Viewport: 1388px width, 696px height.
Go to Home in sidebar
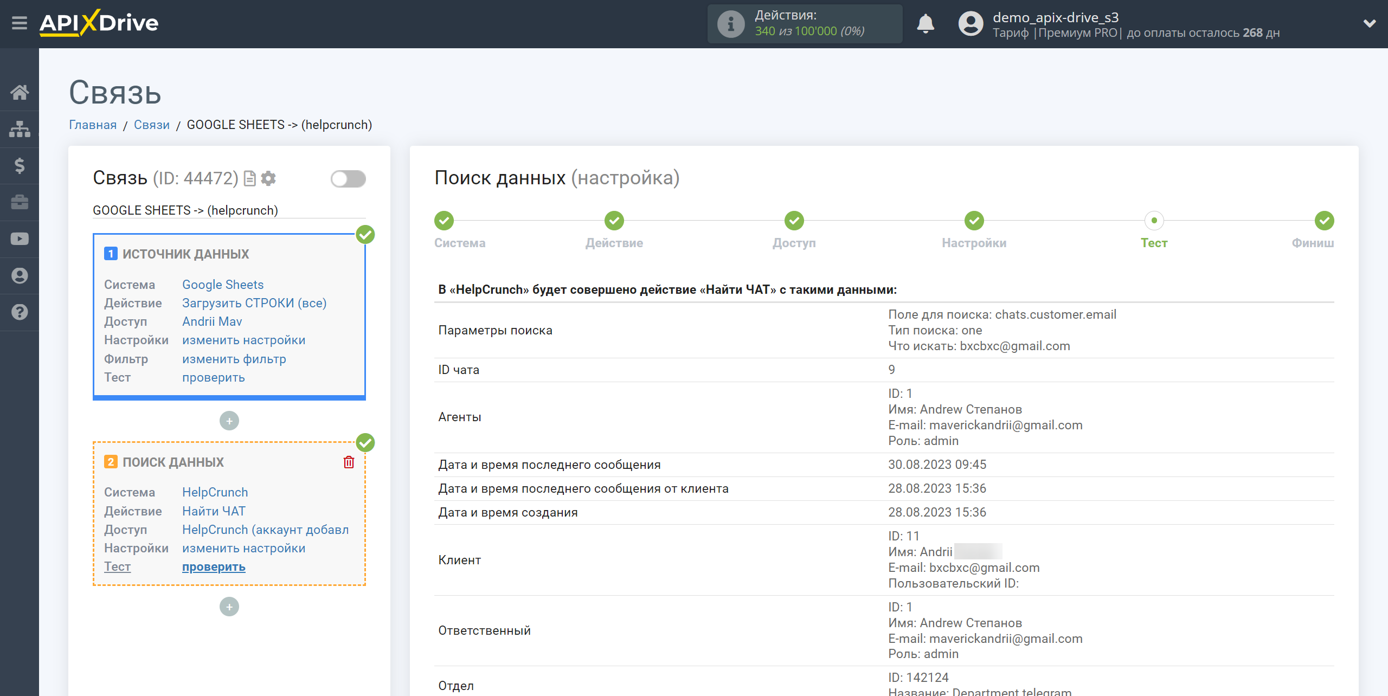(x=20, y=92)
